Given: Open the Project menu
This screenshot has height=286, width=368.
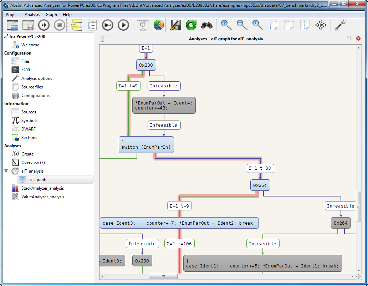Looking at the screenshot, I should [12, 15].
